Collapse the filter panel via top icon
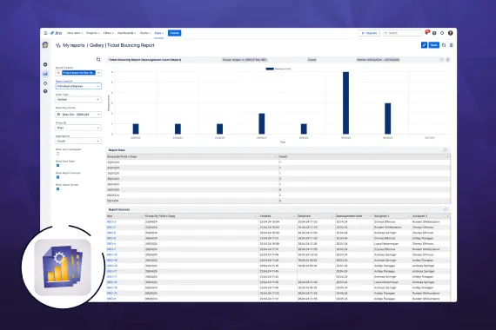496x330 pixels. (98, 59)
